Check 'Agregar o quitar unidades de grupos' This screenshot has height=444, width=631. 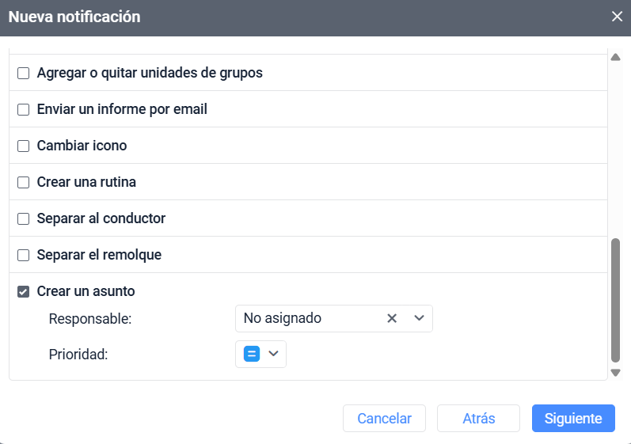pyautogui.click(x=24, y=73)
